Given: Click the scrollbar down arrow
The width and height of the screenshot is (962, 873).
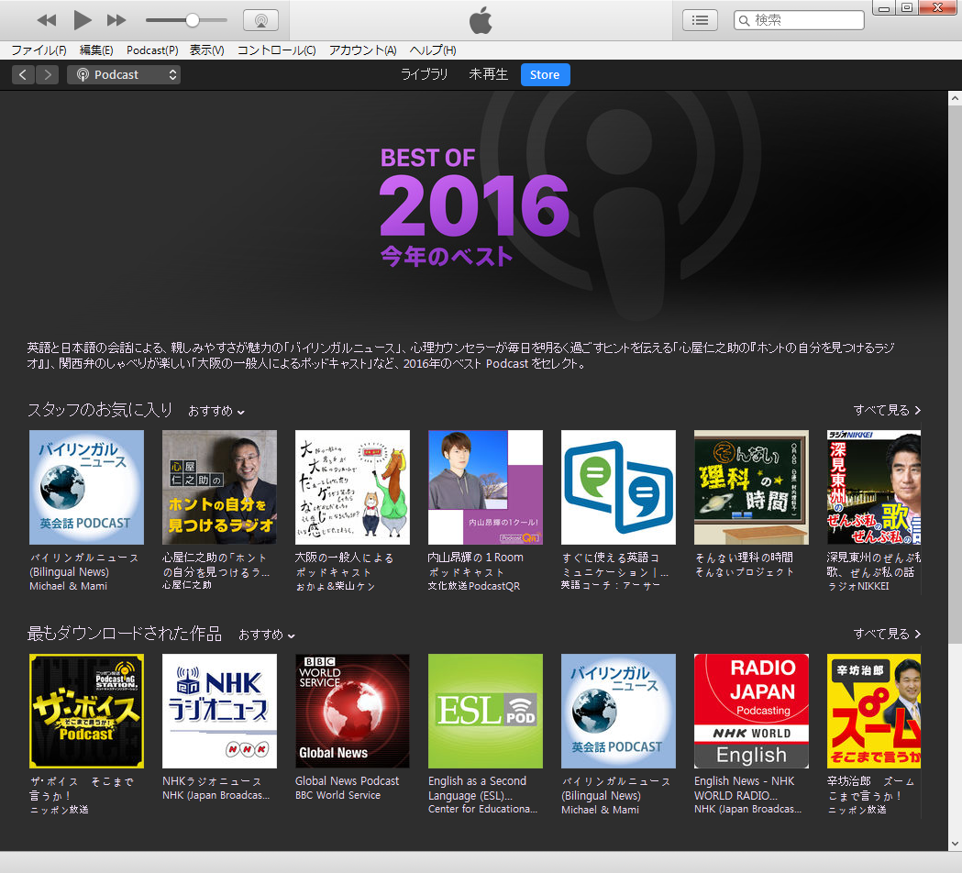Looking at the screenshot, I should tap(955, 844).
